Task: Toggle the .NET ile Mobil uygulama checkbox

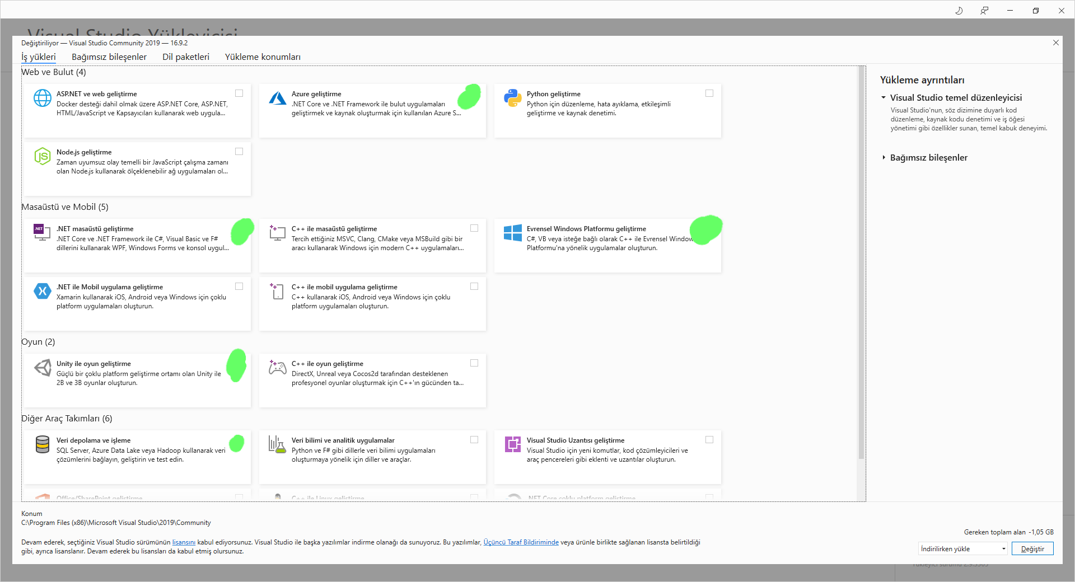Action: 239,287
